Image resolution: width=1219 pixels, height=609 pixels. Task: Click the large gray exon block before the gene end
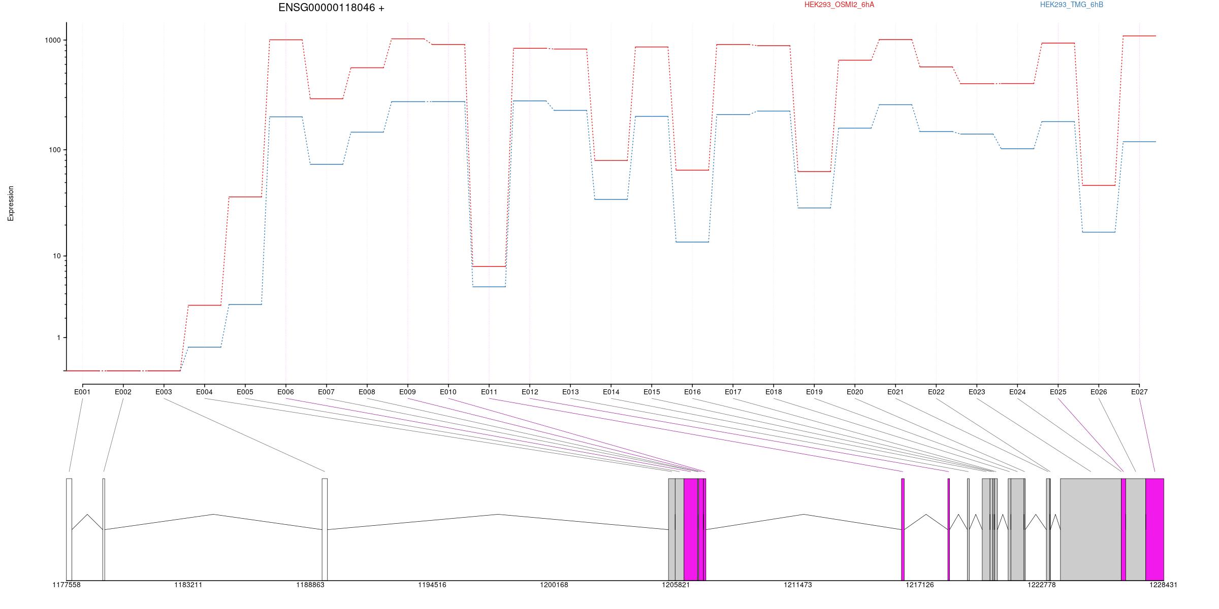[1090, 529]
